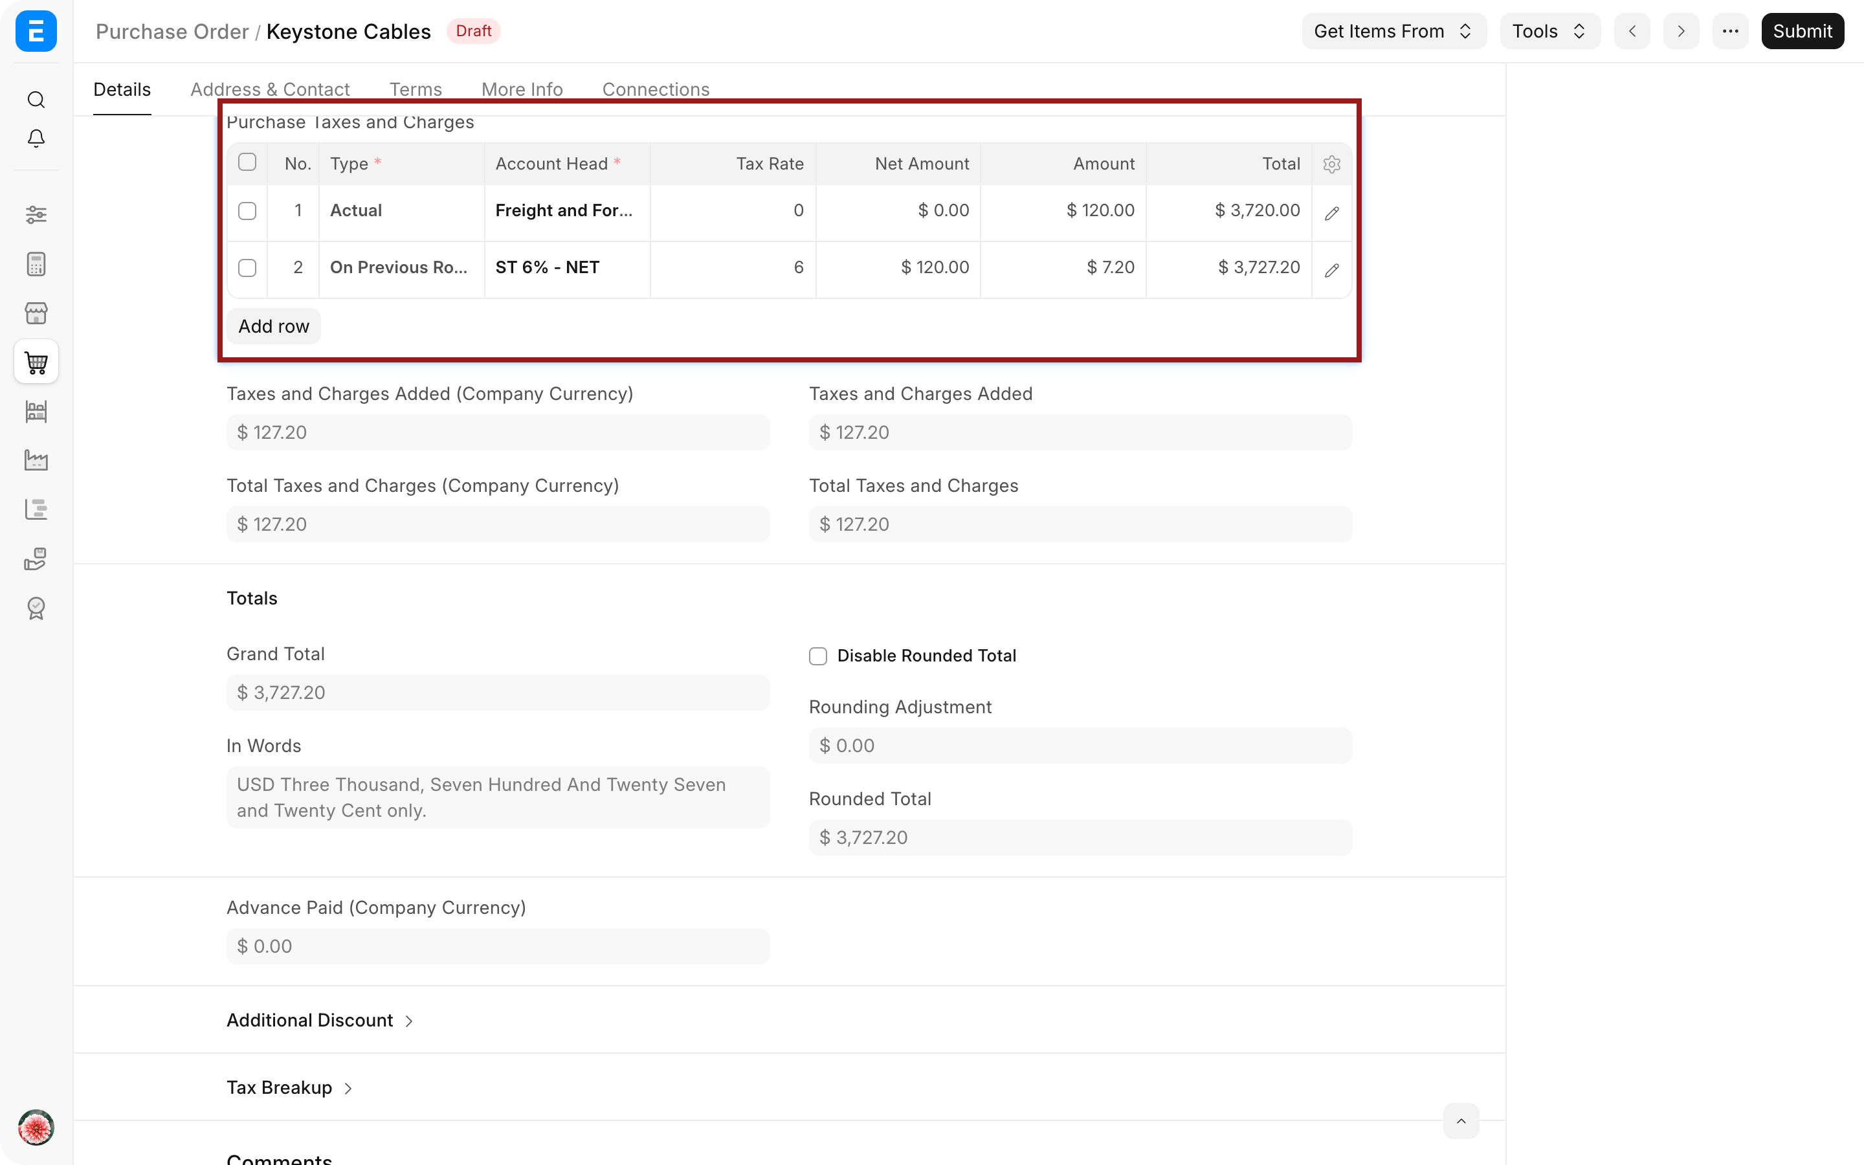Open the hand-with-box icon in sidebar
The image size is (1864, 1165).
pos(36,559)
